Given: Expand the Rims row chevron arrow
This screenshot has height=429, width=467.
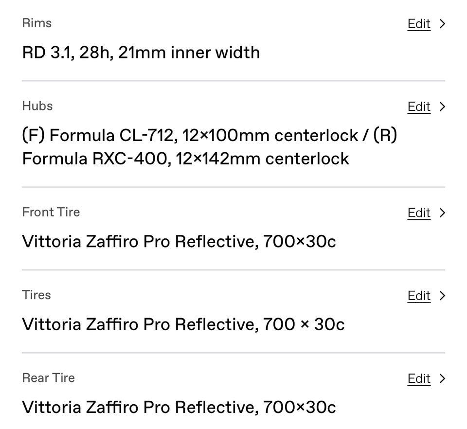Looking at the screenshot, I should coord(442,24).
